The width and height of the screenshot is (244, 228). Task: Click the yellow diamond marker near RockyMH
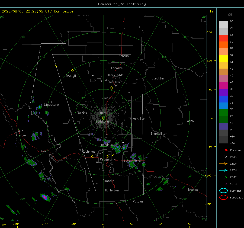coord(72,71)
